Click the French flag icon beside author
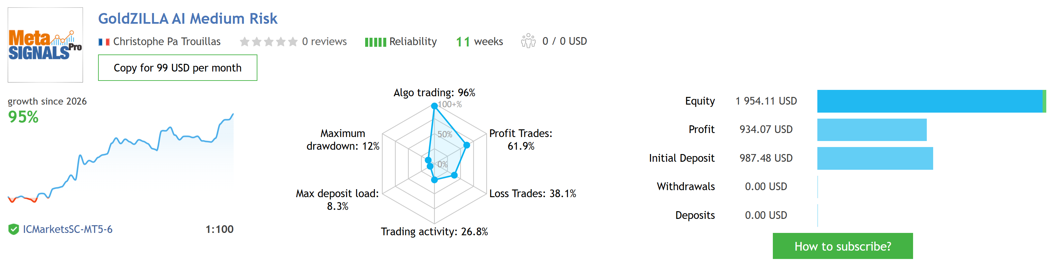The image size is (1058, 267). point(104,42)
